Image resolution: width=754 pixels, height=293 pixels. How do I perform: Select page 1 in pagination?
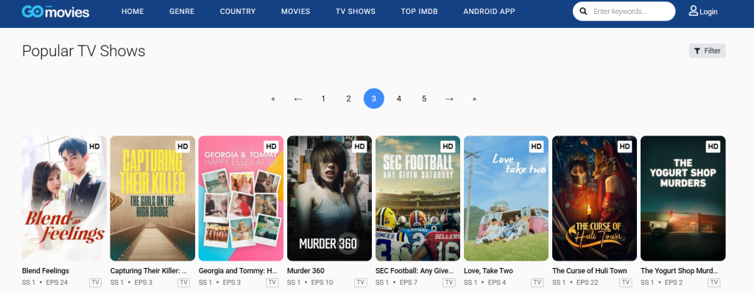(323, 99)
